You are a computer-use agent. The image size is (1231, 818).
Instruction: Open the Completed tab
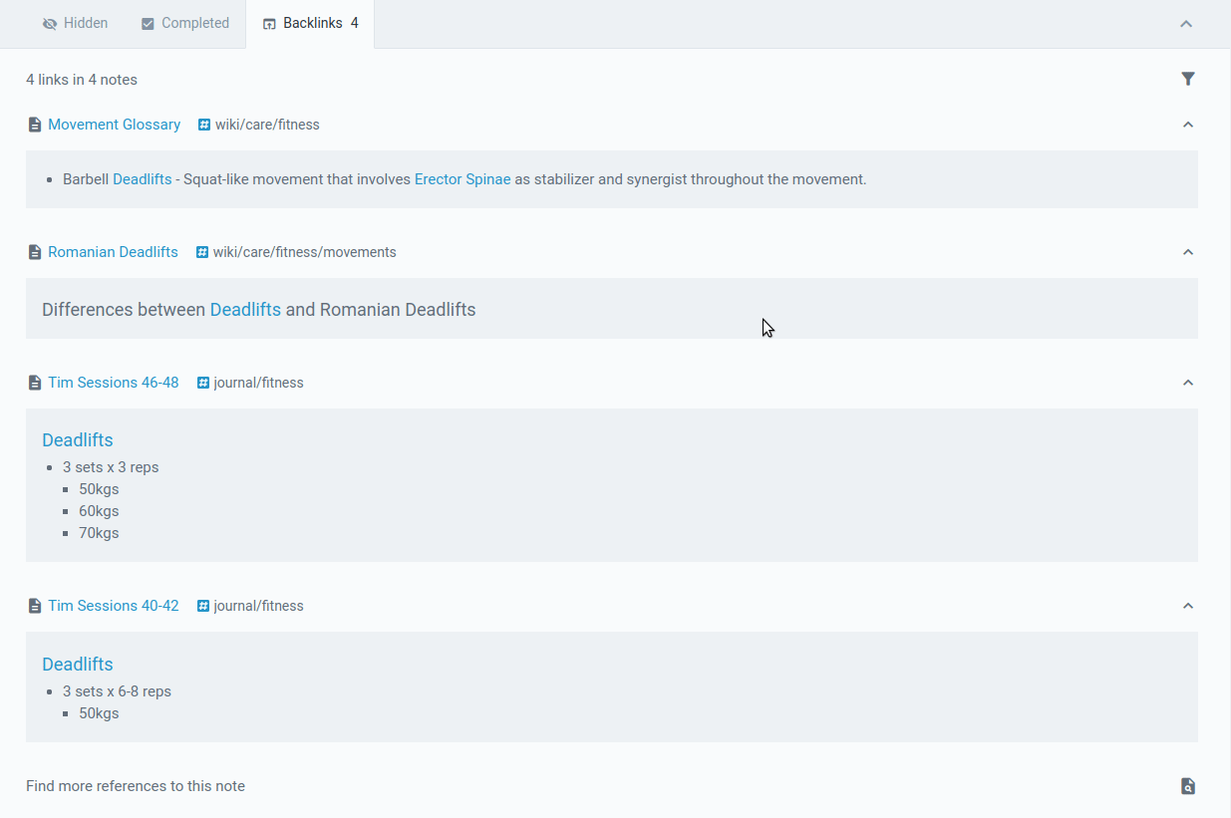coord(185,23)
